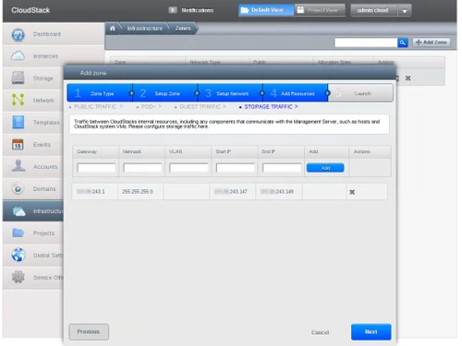Cancel the Add zone dialog
This screenshot has width=462, height=346.
tap(320, 332)
